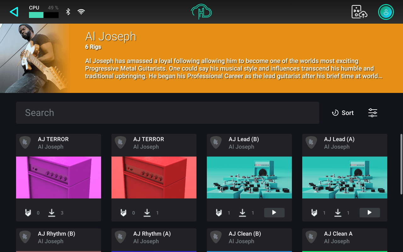This screenshot has height=252, width=403.
Task: Download the magenta AJ TERROR rig
Action: [x=52, y=213]
